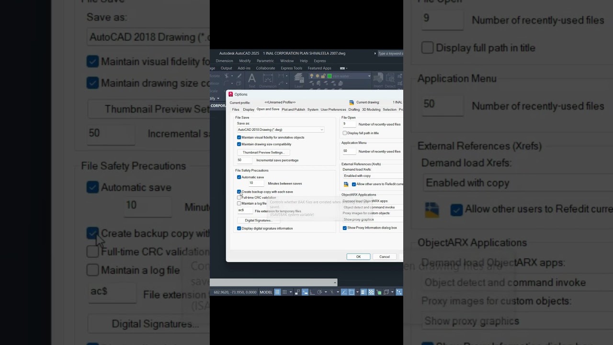Image resolution: width=613 pixels, height=345 pixels.
Task: Toggle Display digital signature information checkbox
Action: [x=239, y=229]
